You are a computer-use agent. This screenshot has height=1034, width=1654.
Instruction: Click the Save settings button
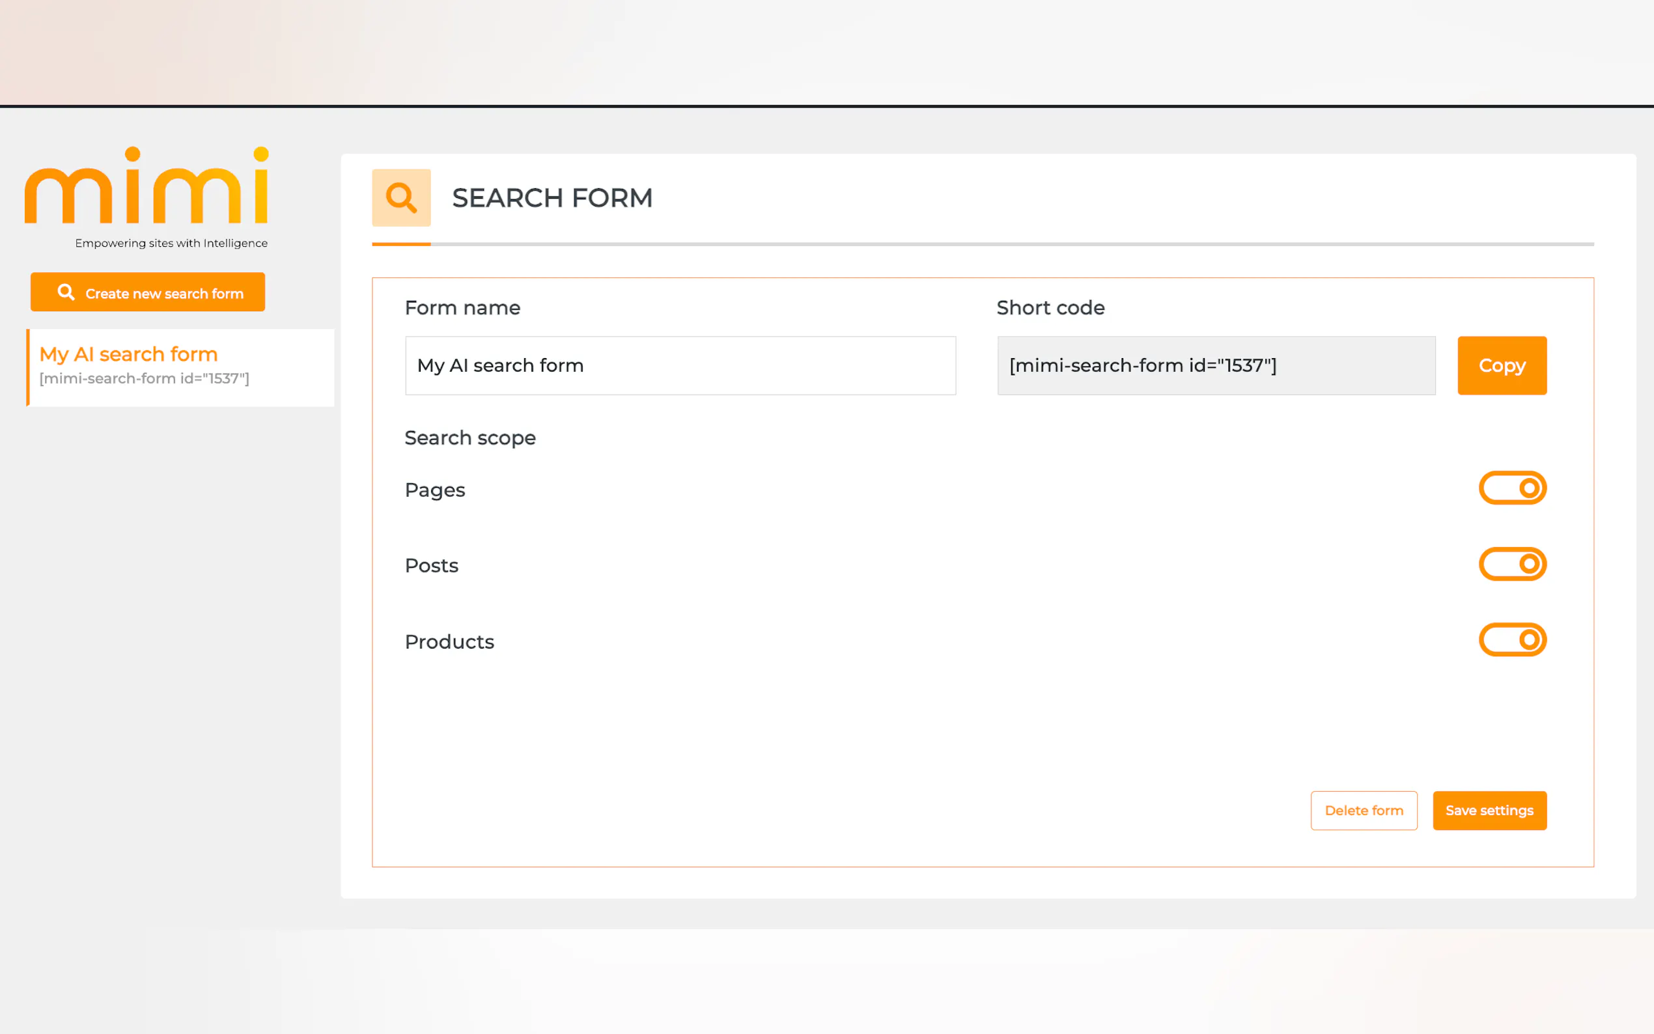click(x=1489, y=811)
